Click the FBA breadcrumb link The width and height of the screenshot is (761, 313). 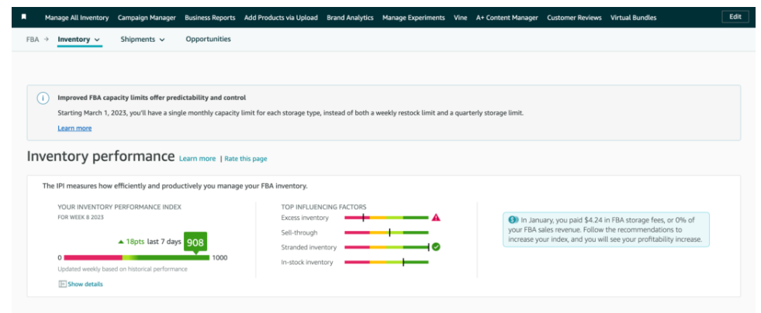pyautogui.click(x=32, y=40)
